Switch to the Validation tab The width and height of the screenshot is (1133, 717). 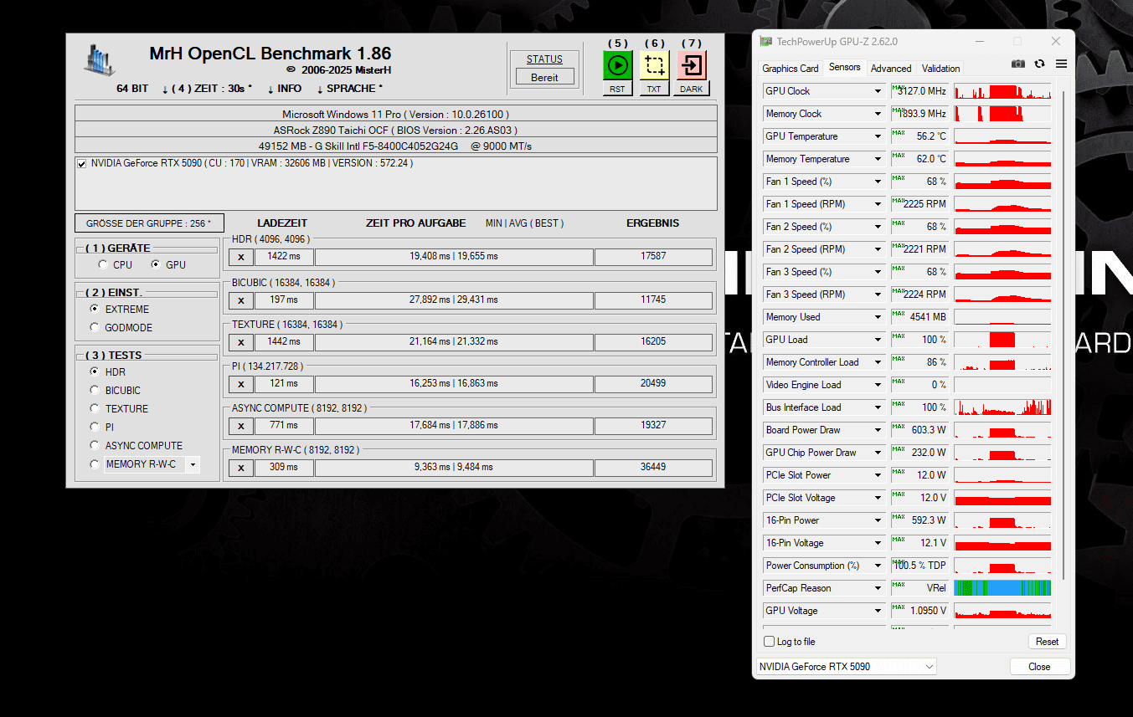click(x=941, y=69)
